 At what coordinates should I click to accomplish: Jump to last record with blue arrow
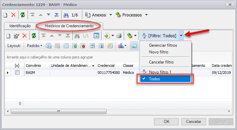[57, 15]
